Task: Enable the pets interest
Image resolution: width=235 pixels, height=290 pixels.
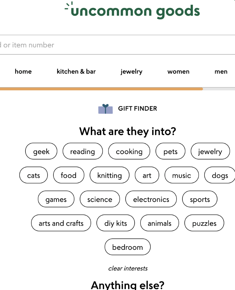Action: pyautogui.click(x=170, y=151)
